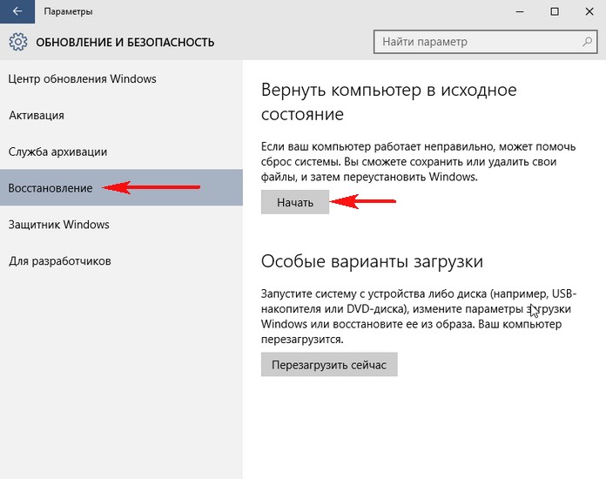Click heading "Вернуть компьютер в исходное состояние"
The width and height of the screenshot is (606, 479).
pyautogui.click(x=389, y=102)
